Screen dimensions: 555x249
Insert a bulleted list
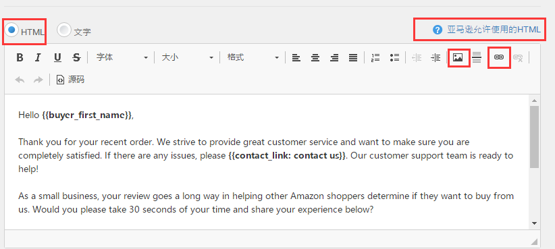click(x=394, y=57)
